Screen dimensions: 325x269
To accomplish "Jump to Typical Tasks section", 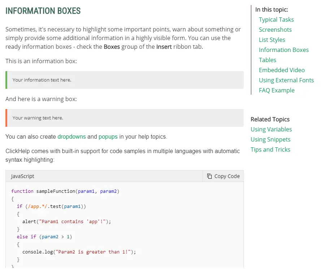I will coord(276,19).
